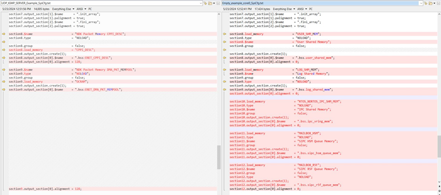Click the right pane browse-for-file arrow icon
This screenshot has width=441, height=195.
point(426,3)
